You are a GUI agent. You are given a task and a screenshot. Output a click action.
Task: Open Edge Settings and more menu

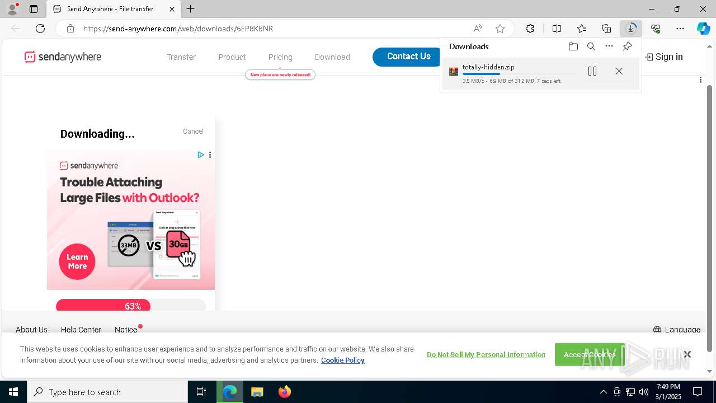coord(680,29)
